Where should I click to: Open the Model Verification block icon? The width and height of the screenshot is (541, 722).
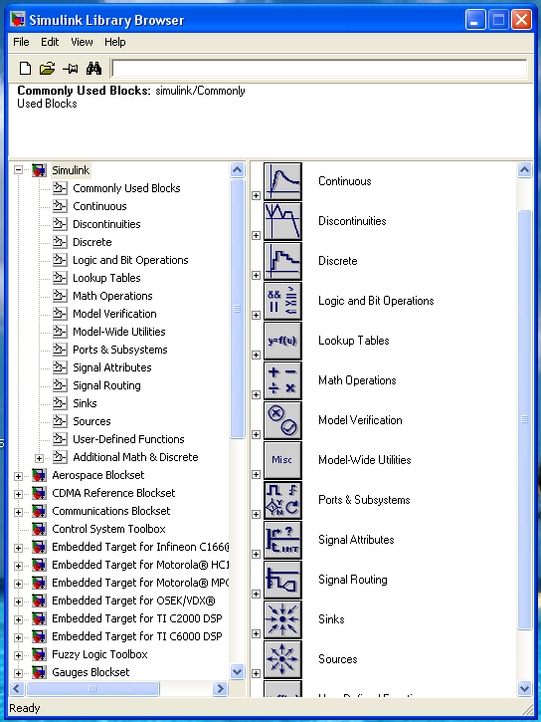coord(282,420)
